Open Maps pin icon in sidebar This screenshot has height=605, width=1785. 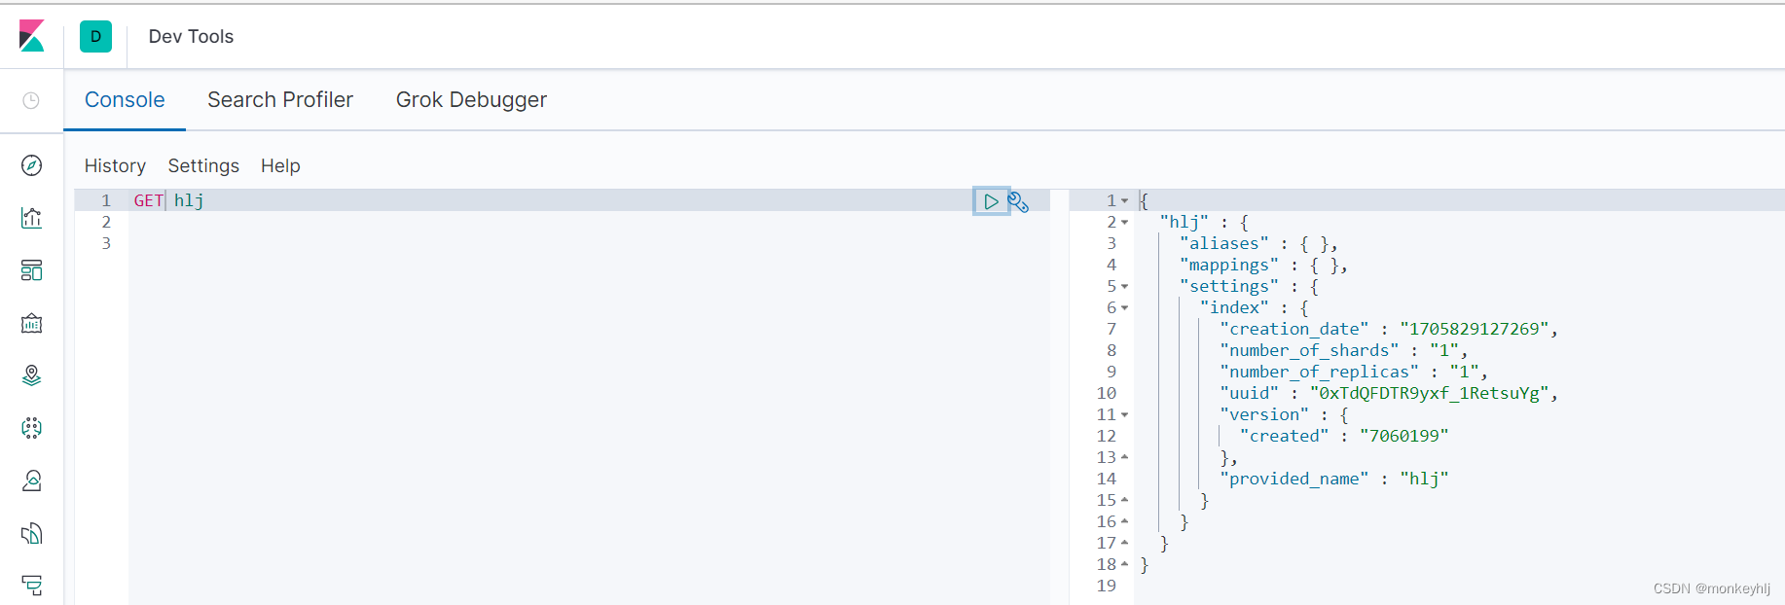pyautogui.click(x=31, y=375)
